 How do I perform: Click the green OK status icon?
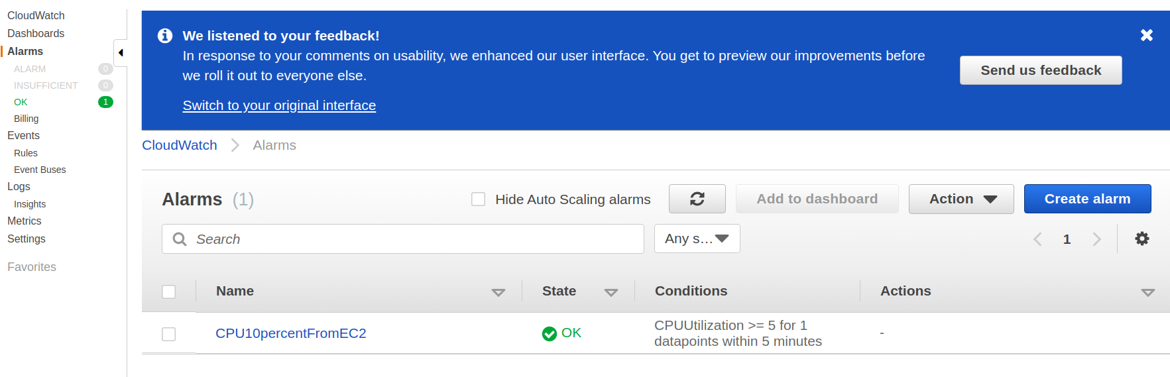pos(549,333)
